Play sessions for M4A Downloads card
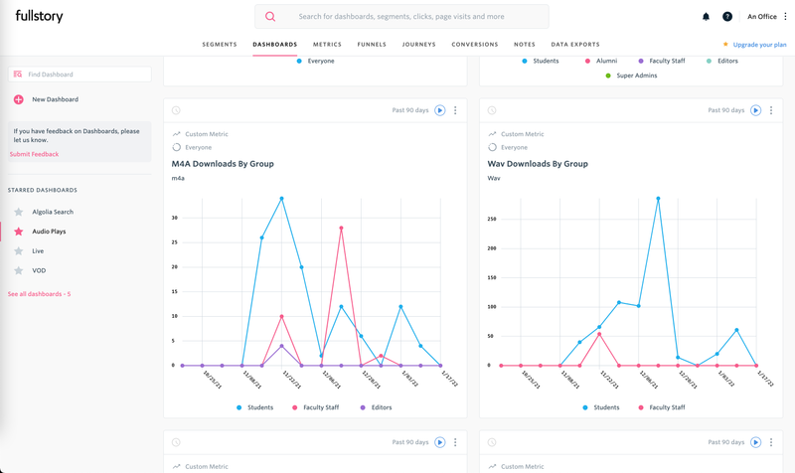The width and height of the screenshot is (795, 473). (x=439, y=110)
